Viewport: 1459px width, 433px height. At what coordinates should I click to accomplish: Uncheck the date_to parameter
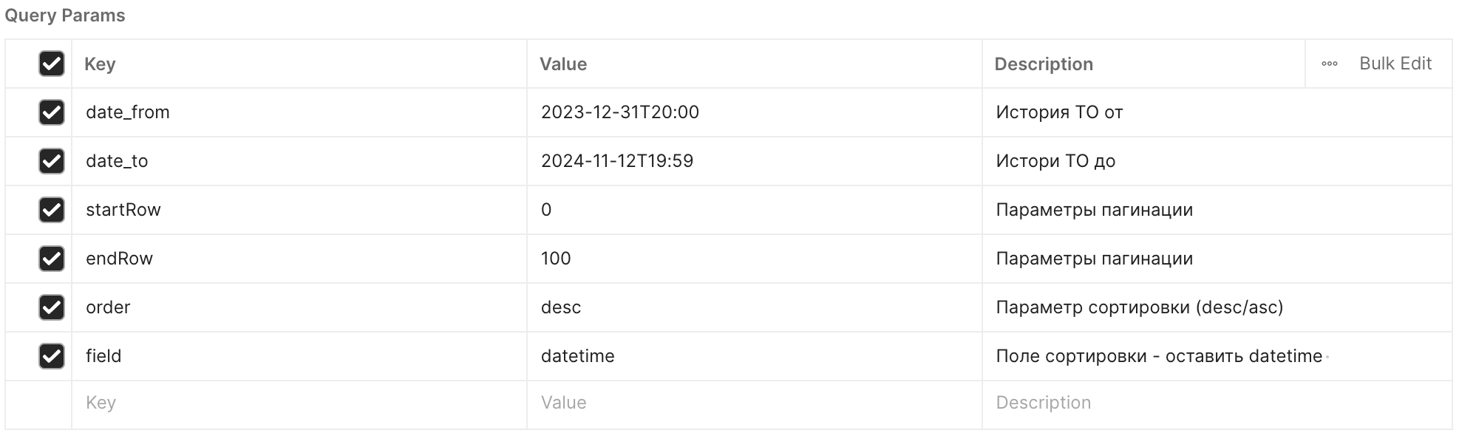pyautogui.click(x=52, y=161)
